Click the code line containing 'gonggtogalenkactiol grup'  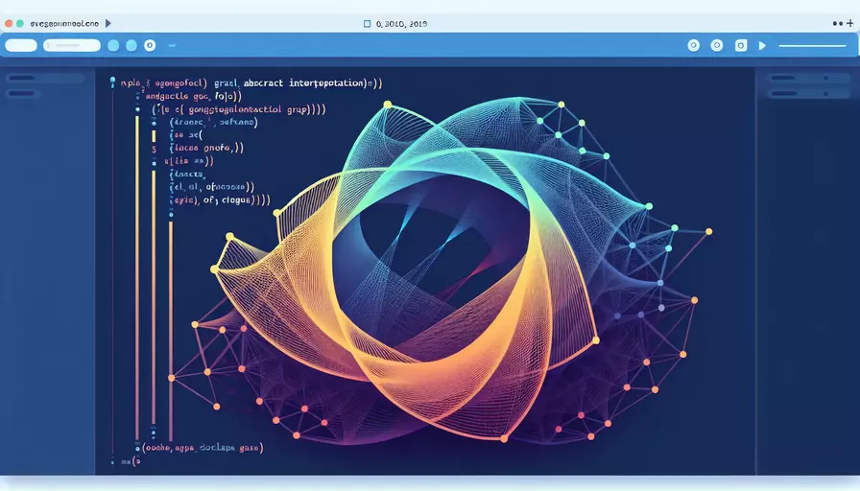point(239,109)
